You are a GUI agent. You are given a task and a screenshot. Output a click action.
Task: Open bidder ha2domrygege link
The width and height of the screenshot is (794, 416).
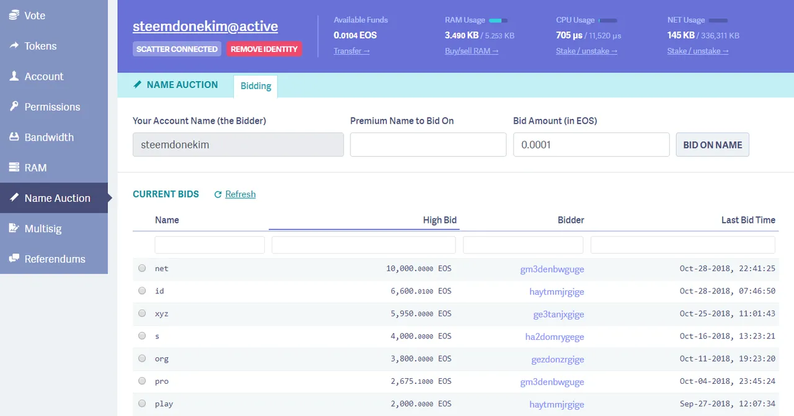(x=555, y=336)
